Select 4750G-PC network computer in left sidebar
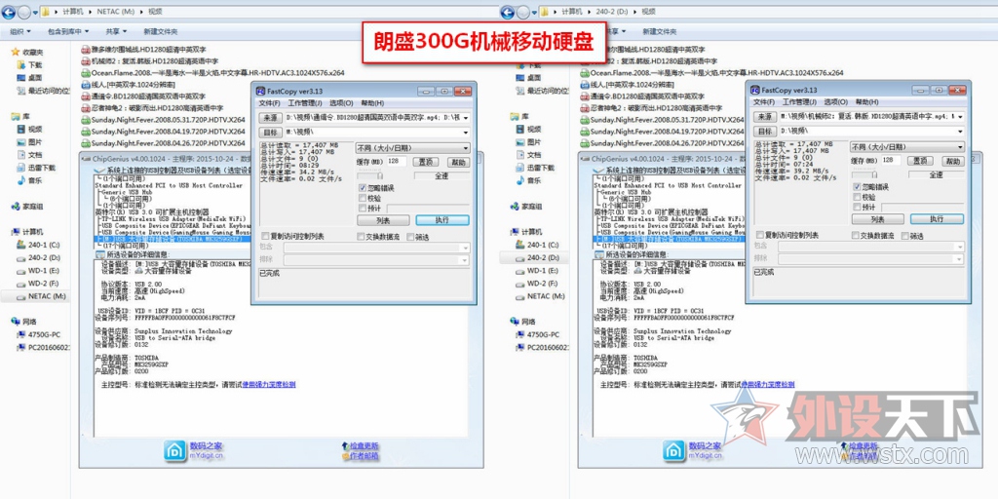The image size is (998, 499). click(x=38, y=334)
